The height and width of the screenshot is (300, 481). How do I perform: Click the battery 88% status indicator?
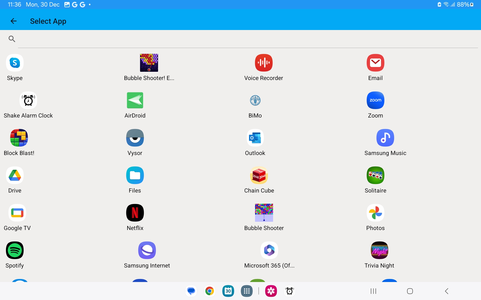tap(465, 4)
